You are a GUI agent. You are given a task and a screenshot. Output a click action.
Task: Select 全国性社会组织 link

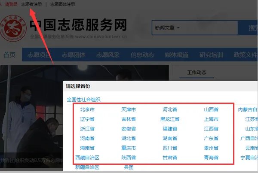(83, 100)
